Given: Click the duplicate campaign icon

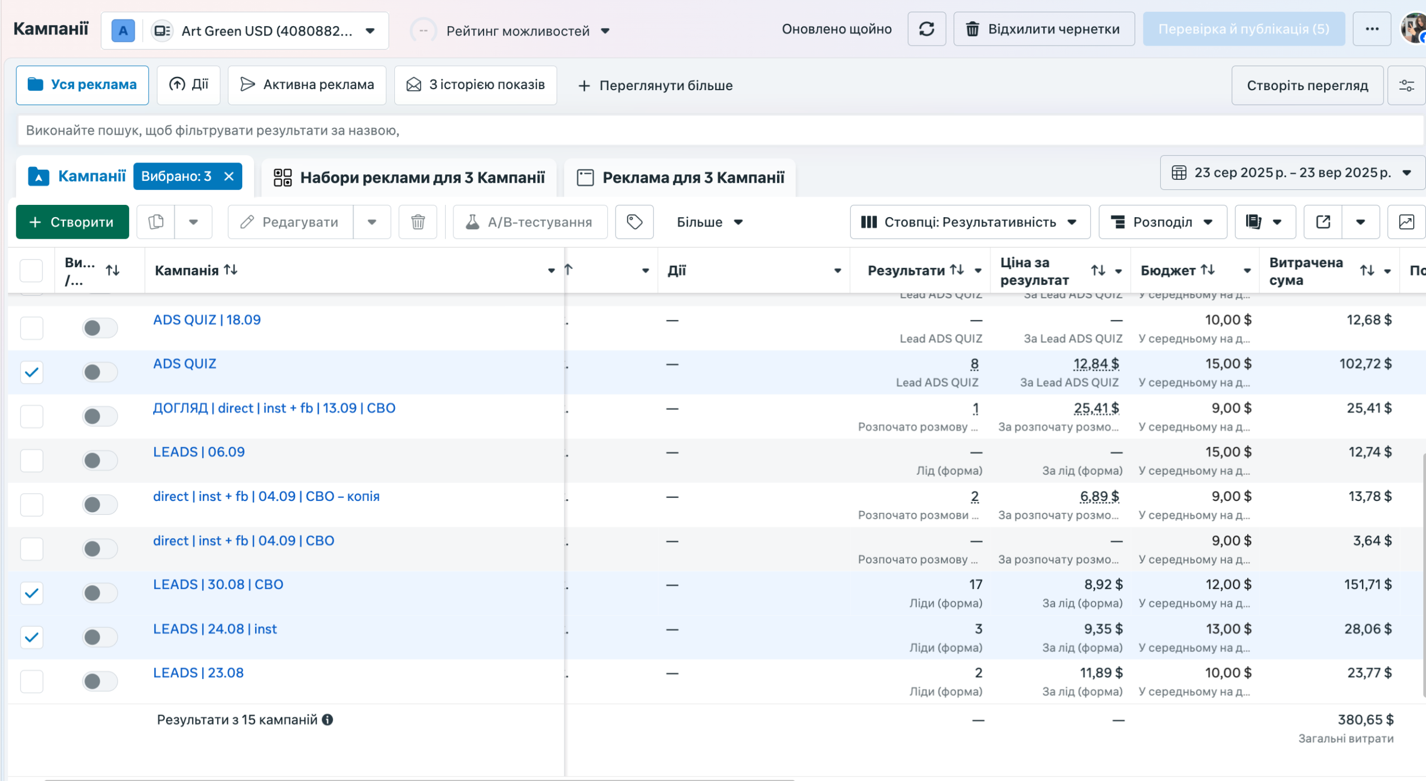Looking at the screenshot, I should [156, 222].
